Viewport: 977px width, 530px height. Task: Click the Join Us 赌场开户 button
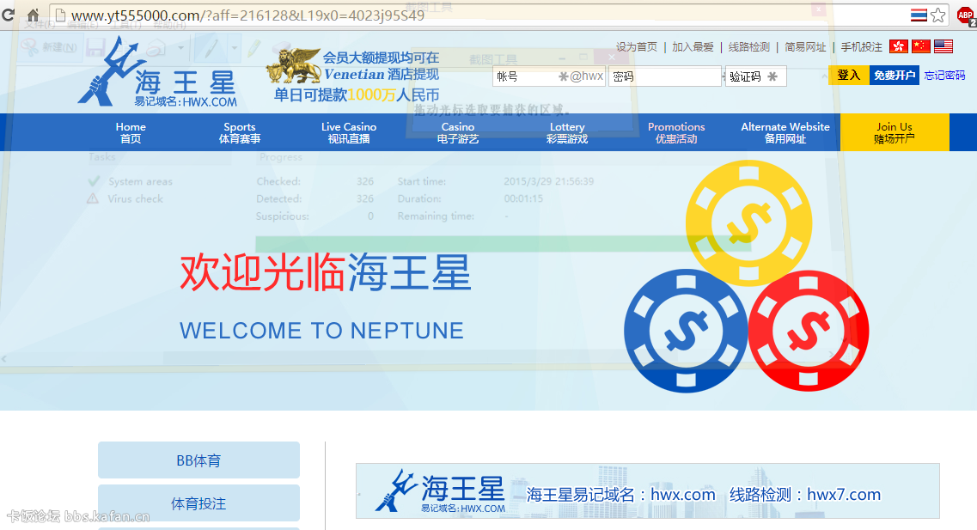[x=895, y=132]
